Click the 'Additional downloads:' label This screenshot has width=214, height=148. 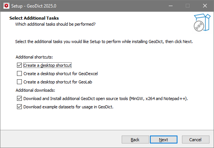pos(35,90)
